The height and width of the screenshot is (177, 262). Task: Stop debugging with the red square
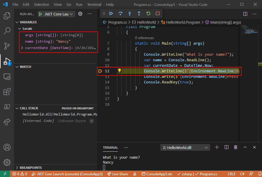tap(158, 13)
